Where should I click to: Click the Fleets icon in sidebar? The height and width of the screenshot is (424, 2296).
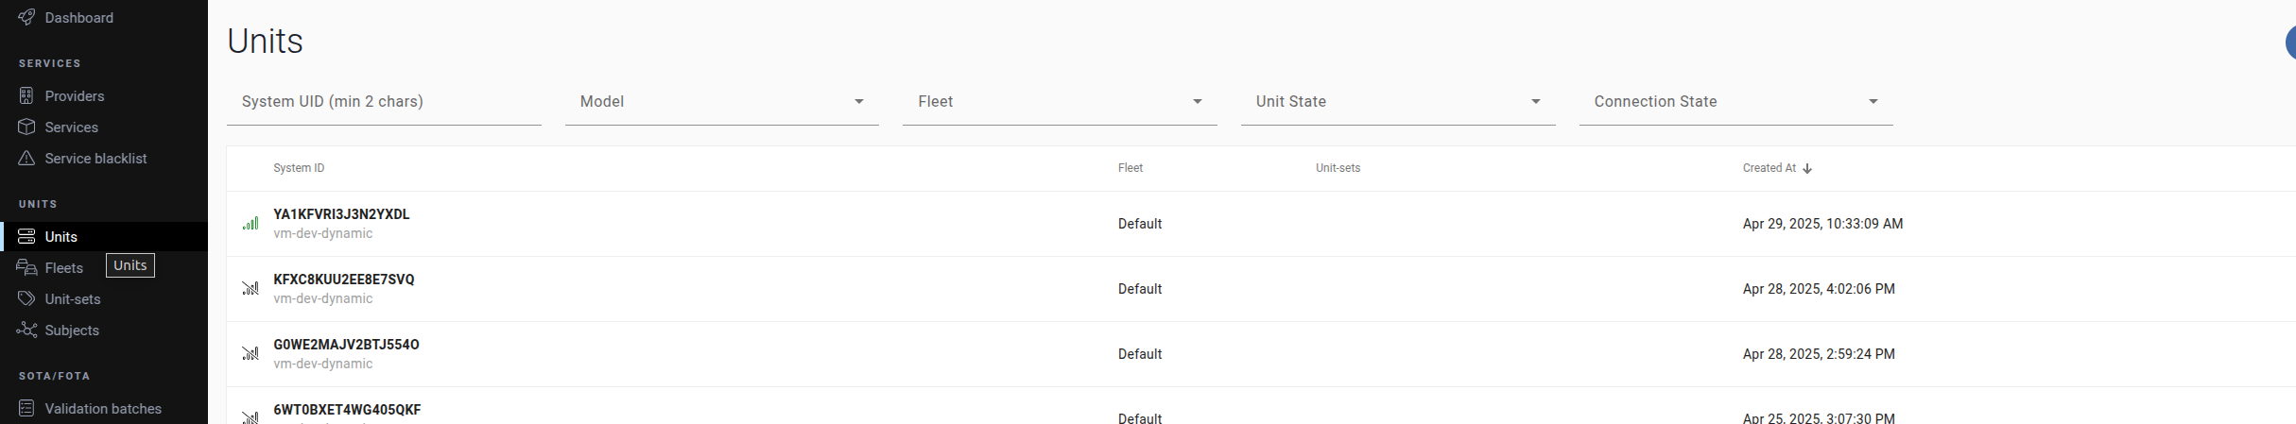26,267
